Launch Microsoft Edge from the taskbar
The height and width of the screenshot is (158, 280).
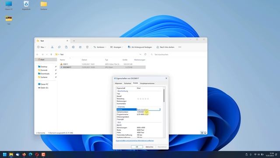(x=31, y=154)
